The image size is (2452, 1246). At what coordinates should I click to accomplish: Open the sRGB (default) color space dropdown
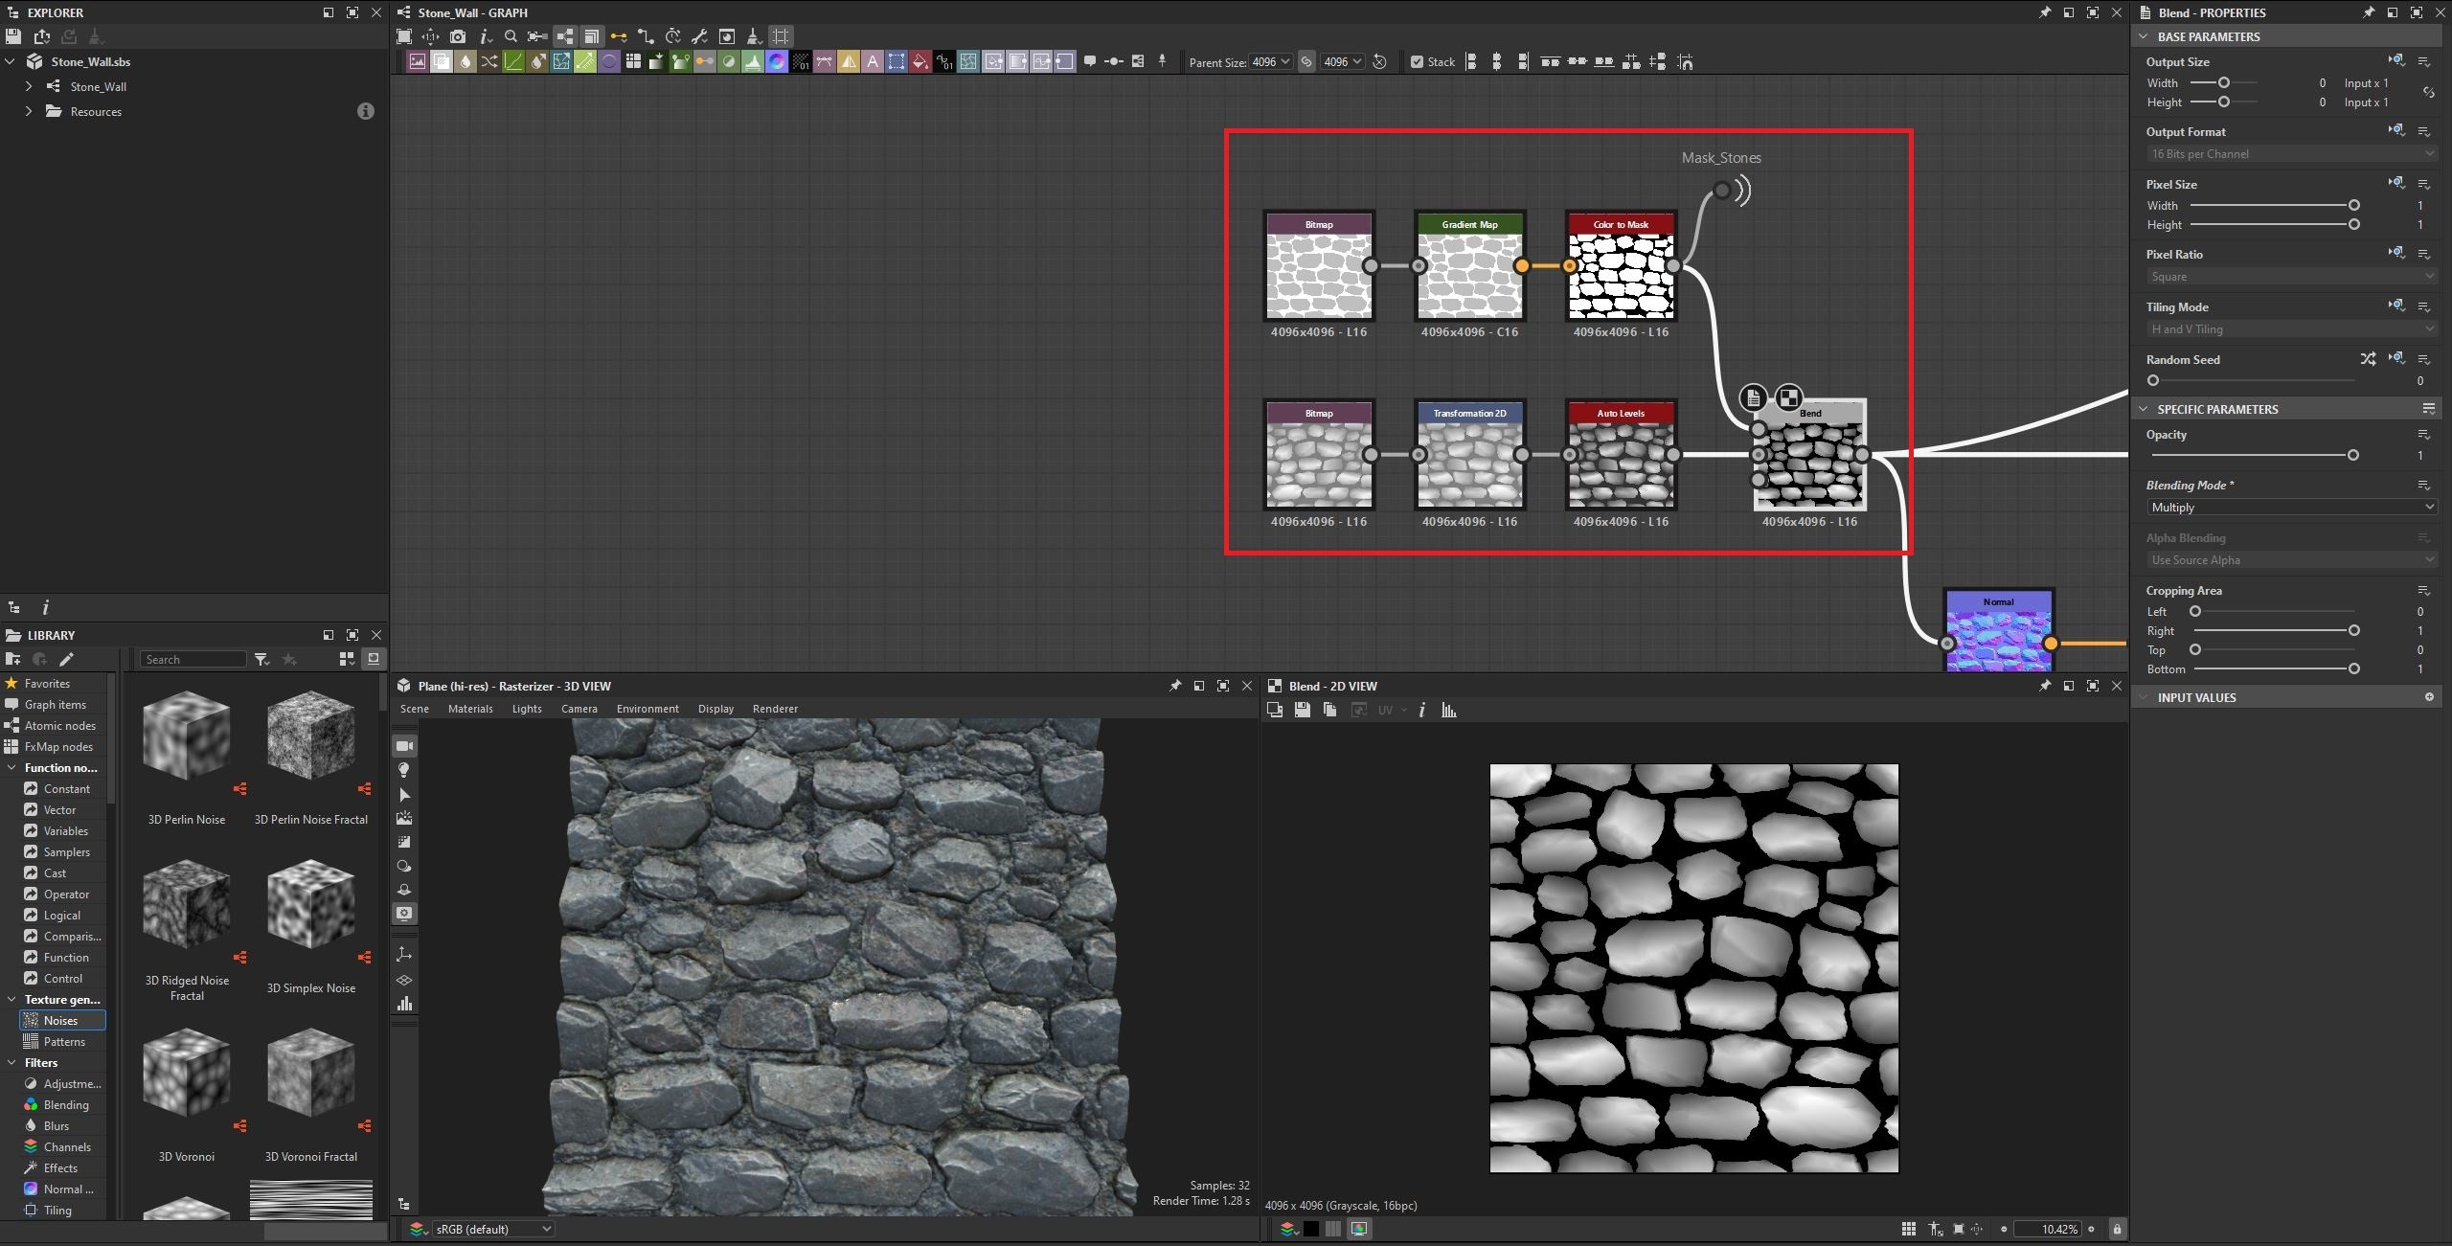[492, 1229]
